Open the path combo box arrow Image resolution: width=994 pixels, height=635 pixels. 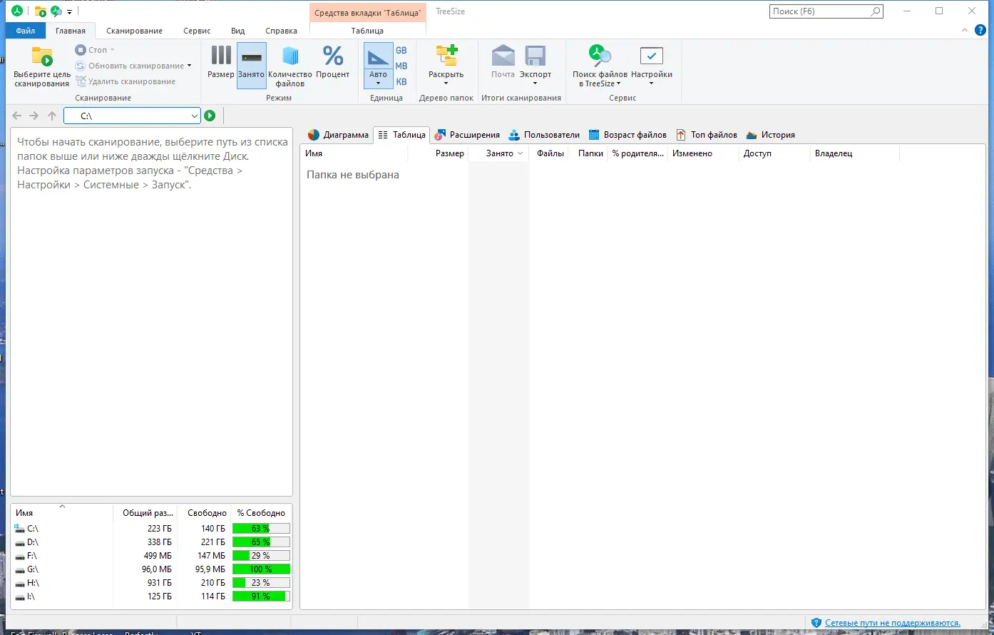pos(193,115)
